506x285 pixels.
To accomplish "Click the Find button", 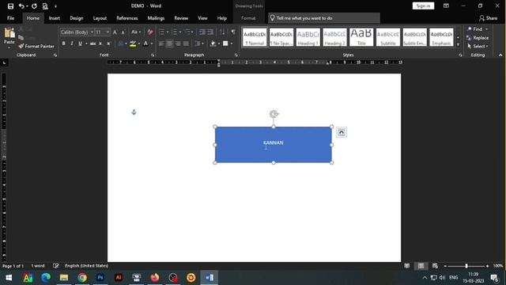I will pos(478,29).
